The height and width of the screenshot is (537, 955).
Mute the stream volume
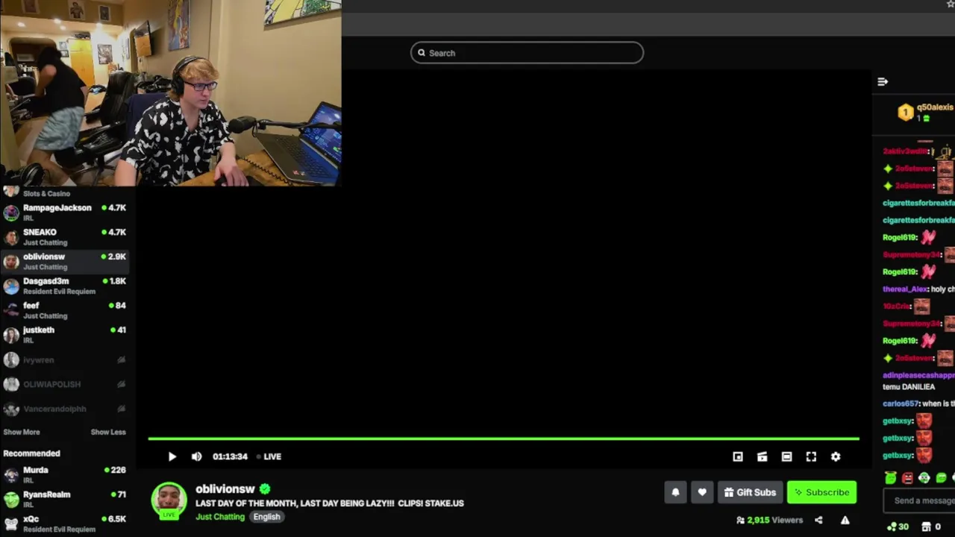196,456
